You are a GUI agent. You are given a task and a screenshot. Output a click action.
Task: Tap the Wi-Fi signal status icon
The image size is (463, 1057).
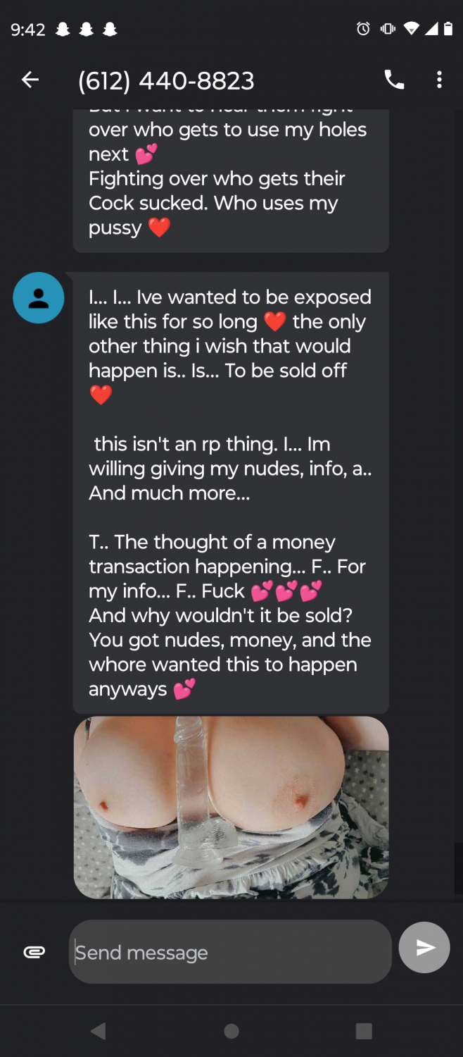412,29
